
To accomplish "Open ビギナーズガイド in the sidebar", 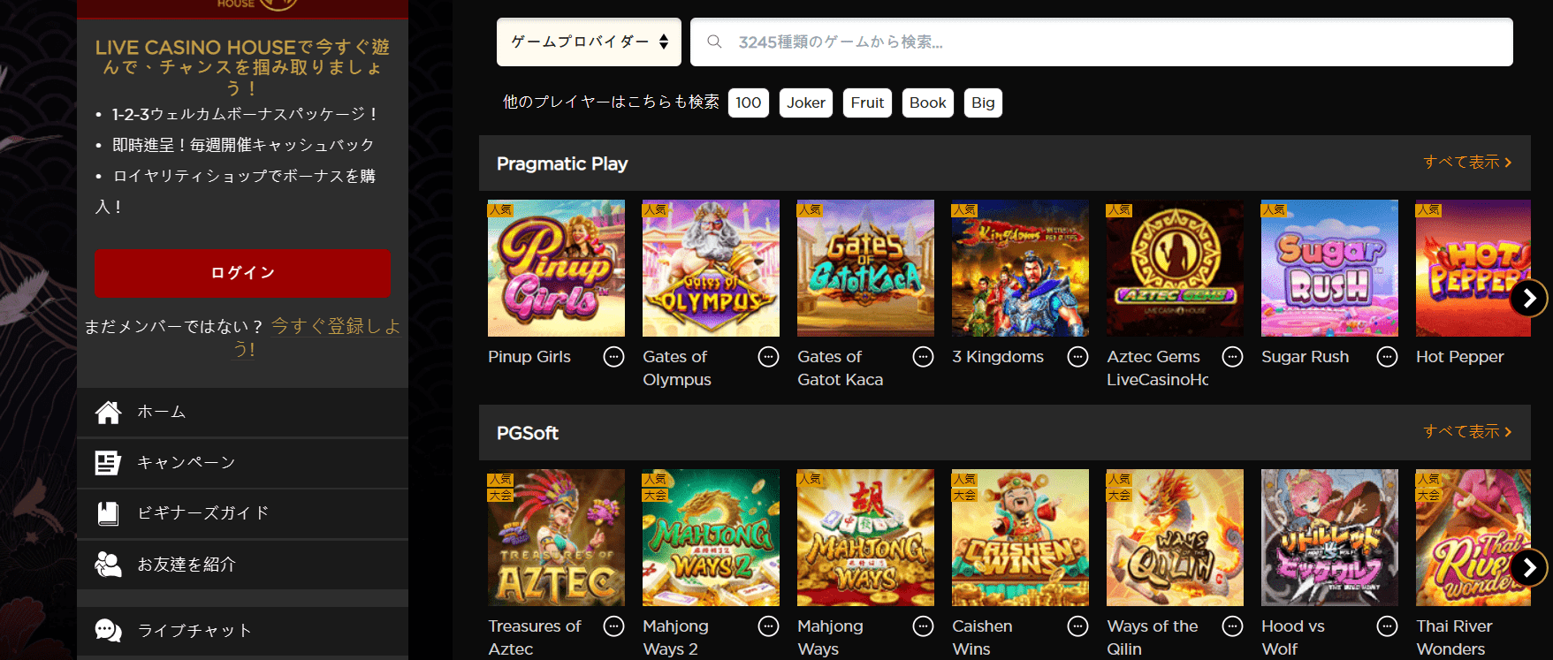I will (242, 513).
